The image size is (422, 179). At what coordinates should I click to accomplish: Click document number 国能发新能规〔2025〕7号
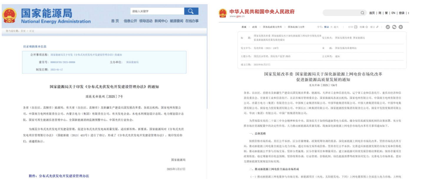point(104,96)
